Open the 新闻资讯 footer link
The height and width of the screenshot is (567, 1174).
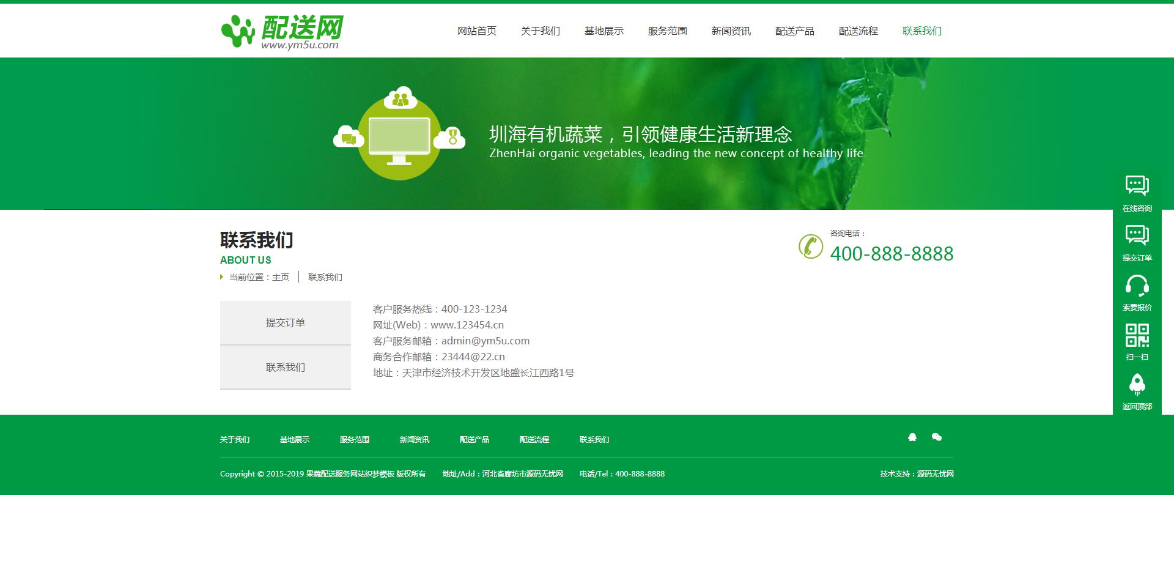point(414,440)
